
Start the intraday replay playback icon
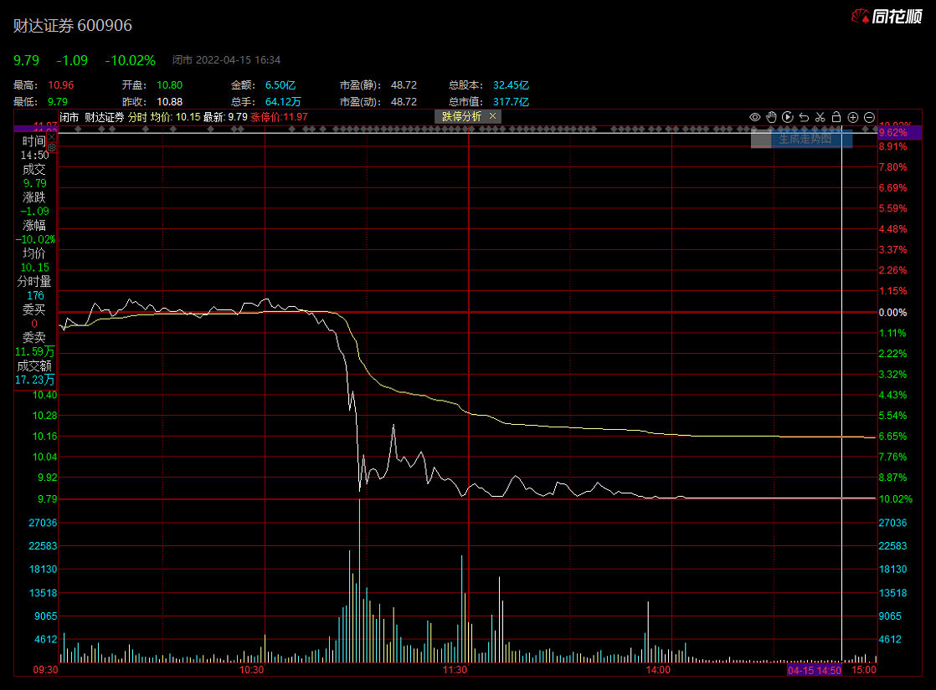(x=787, y=117)
